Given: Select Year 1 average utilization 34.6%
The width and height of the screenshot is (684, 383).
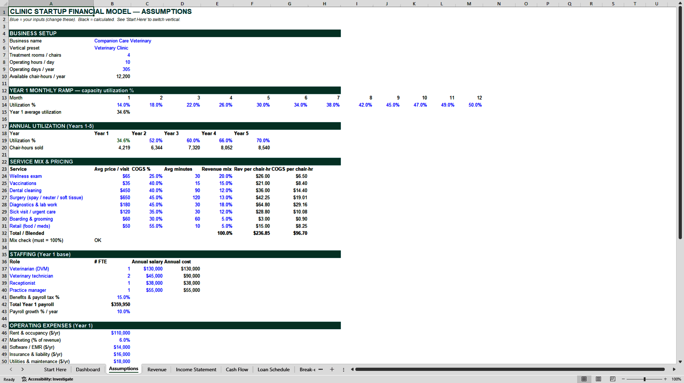Looking at the screenshot, I should tap(112, 112).
